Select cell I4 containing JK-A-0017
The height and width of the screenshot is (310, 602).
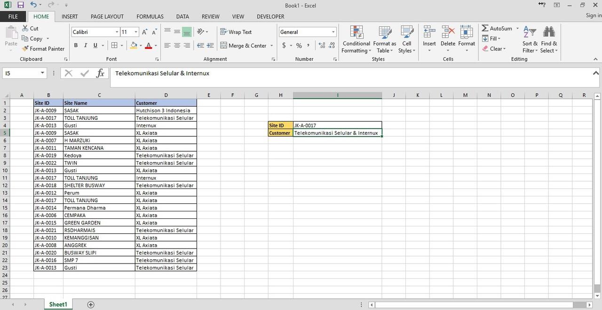click(x=337, y=125)
